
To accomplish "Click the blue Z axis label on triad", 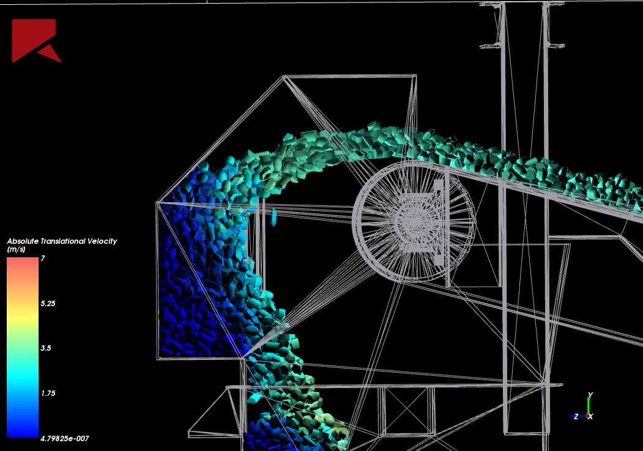I will (576, 416).
